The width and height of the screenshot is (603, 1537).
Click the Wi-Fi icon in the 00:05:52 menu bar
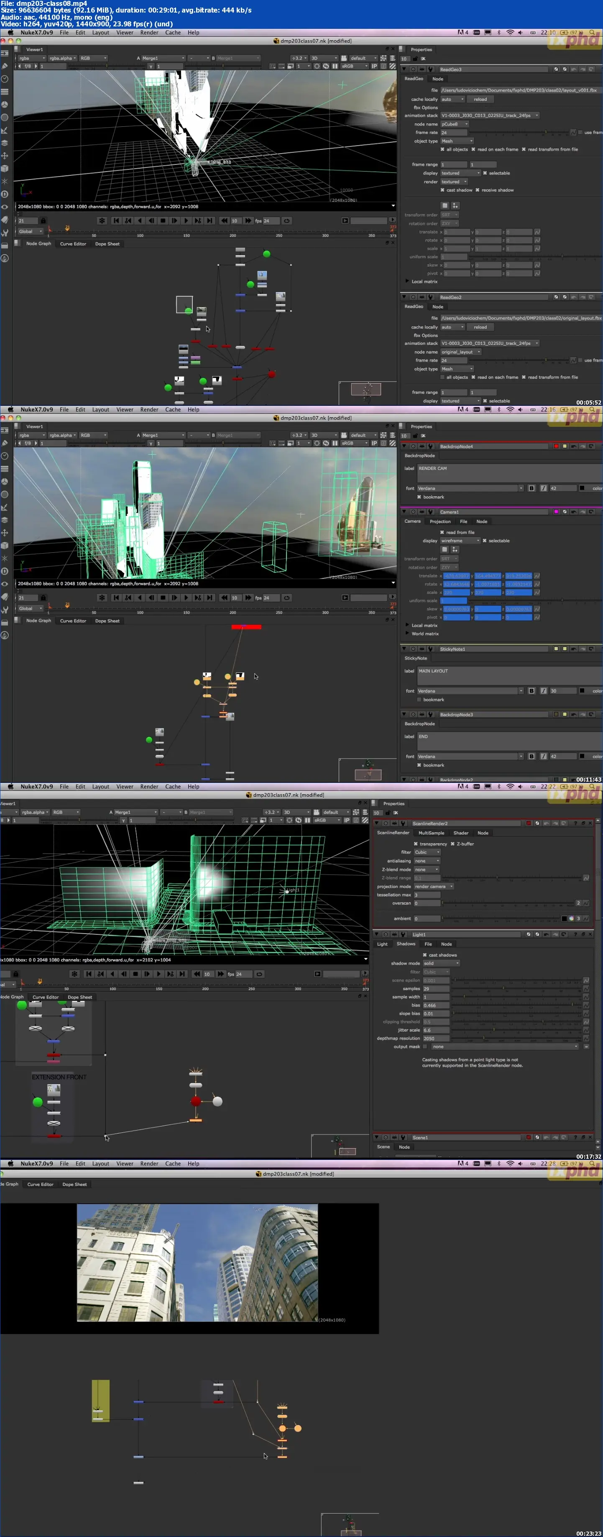tap(510, 33)
